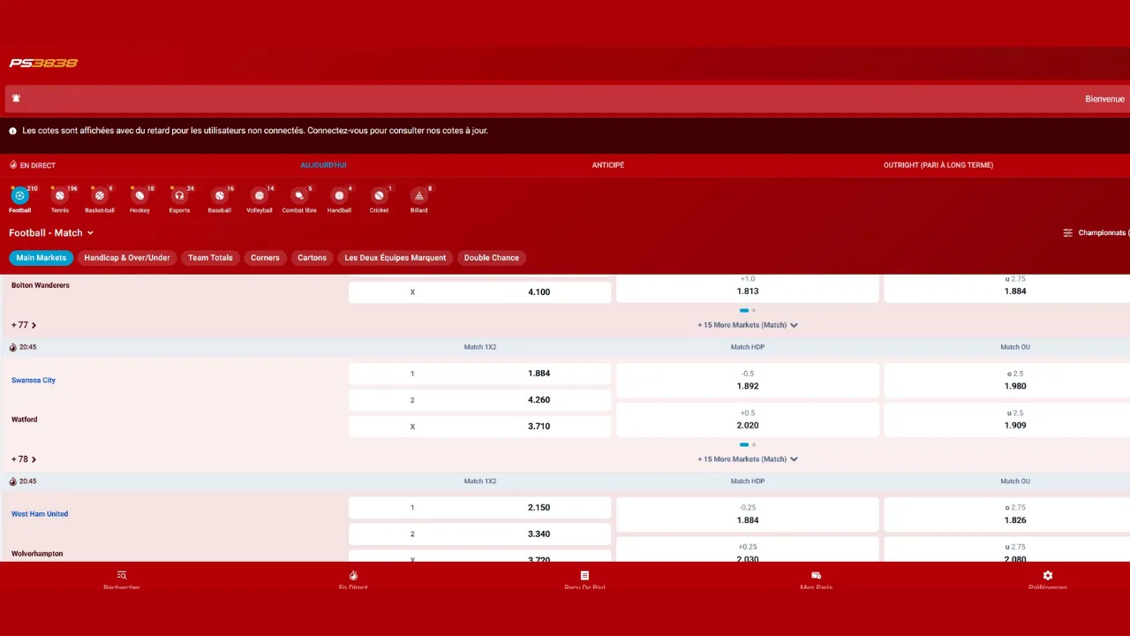
Task: Switch to the EN DIRECT tab
Action: click(33, 165)
